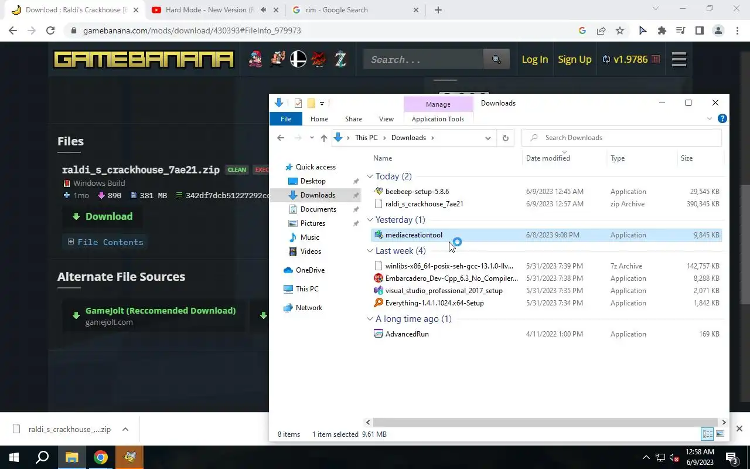Click the Manage contextual tab
The image size is (750, 469).
[x=438, y=104]
